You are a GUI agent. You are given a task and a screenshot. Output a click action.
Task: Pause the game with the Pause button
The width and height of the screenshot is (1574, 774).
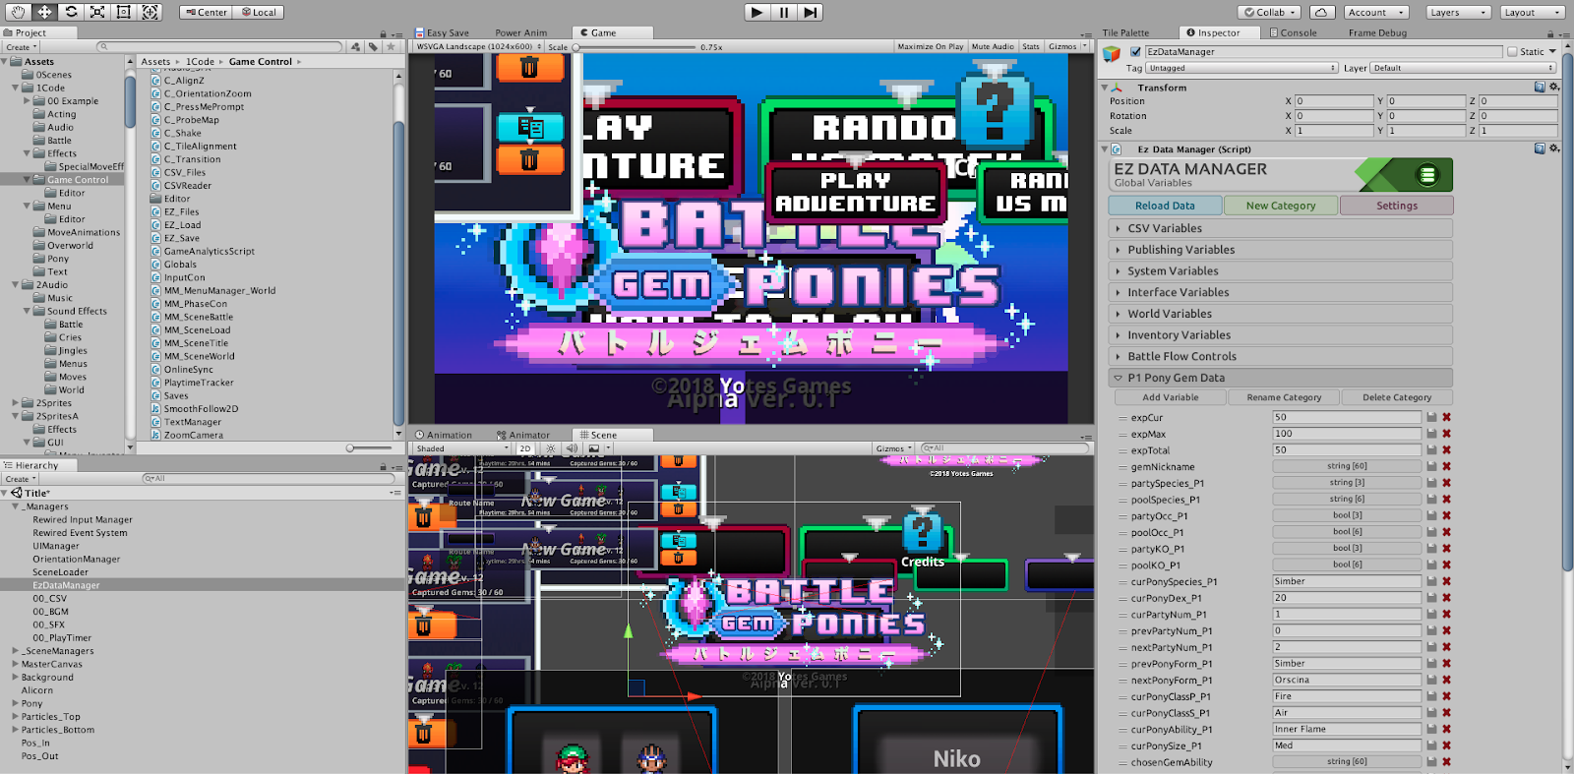point(784,12)
